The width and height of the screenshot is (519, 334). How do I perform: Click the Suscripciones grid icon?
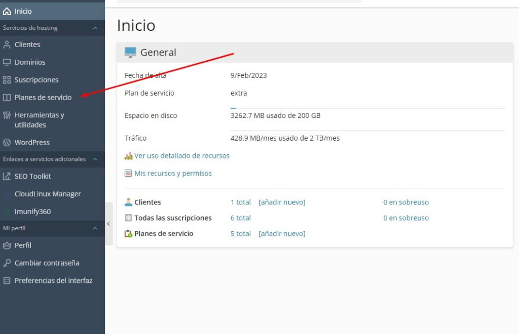[x=7, y=80]
